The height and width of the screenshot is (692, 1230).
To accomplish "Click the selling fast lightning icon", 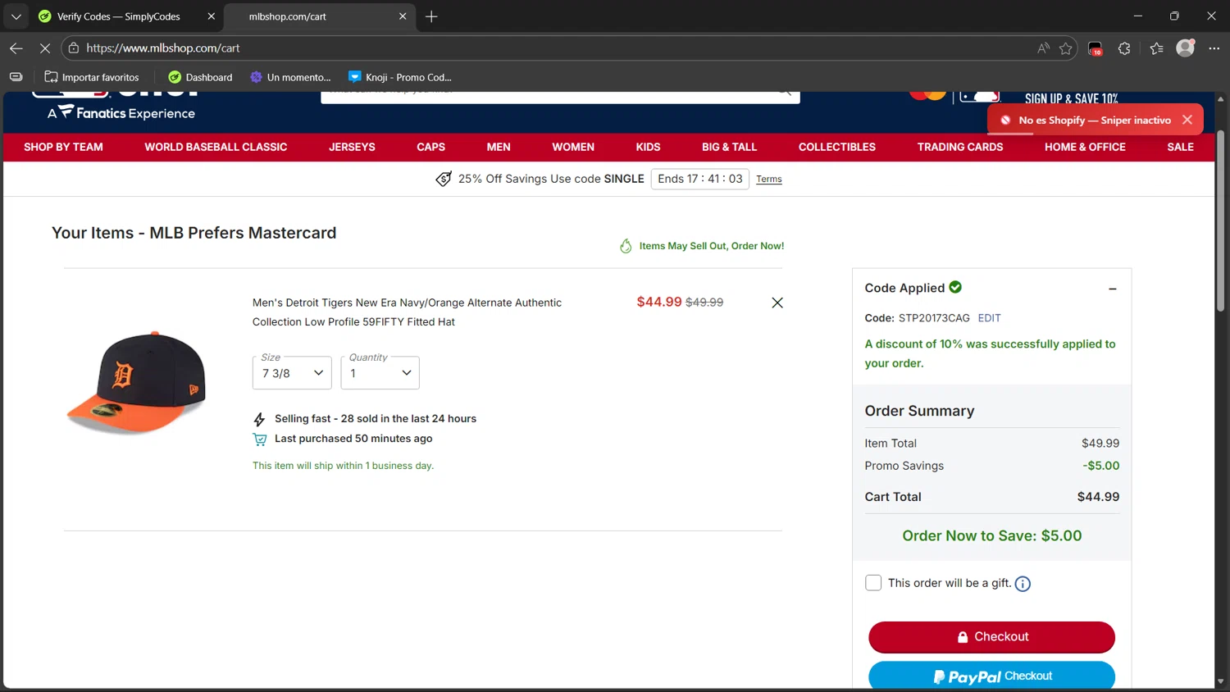I will 259,419.
